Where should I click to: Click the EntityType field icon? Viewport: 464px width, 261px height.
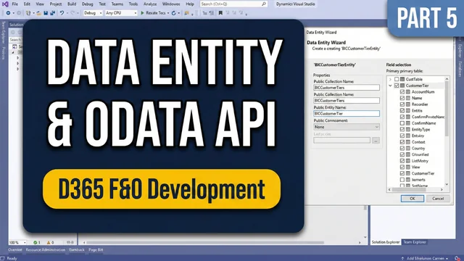pyautogui.click(x=408, y=129)
